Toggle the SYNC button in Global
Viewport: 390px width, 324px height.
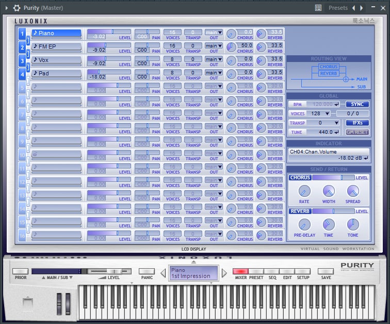pos(357,104)
